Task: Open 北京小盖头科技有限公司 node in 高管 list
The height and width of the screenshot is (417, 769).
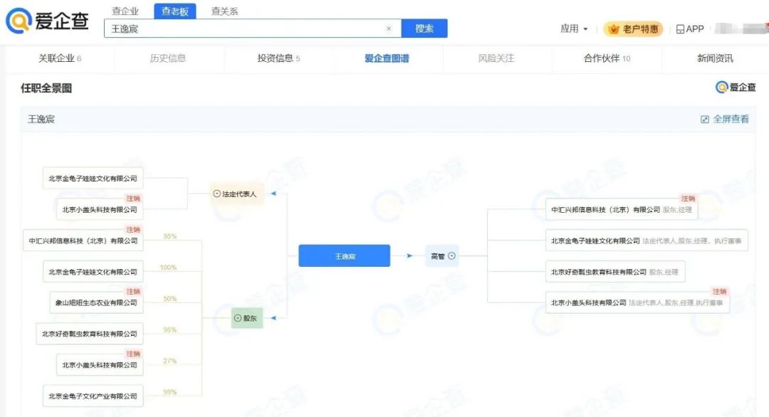Action: [x=637, y=303]
